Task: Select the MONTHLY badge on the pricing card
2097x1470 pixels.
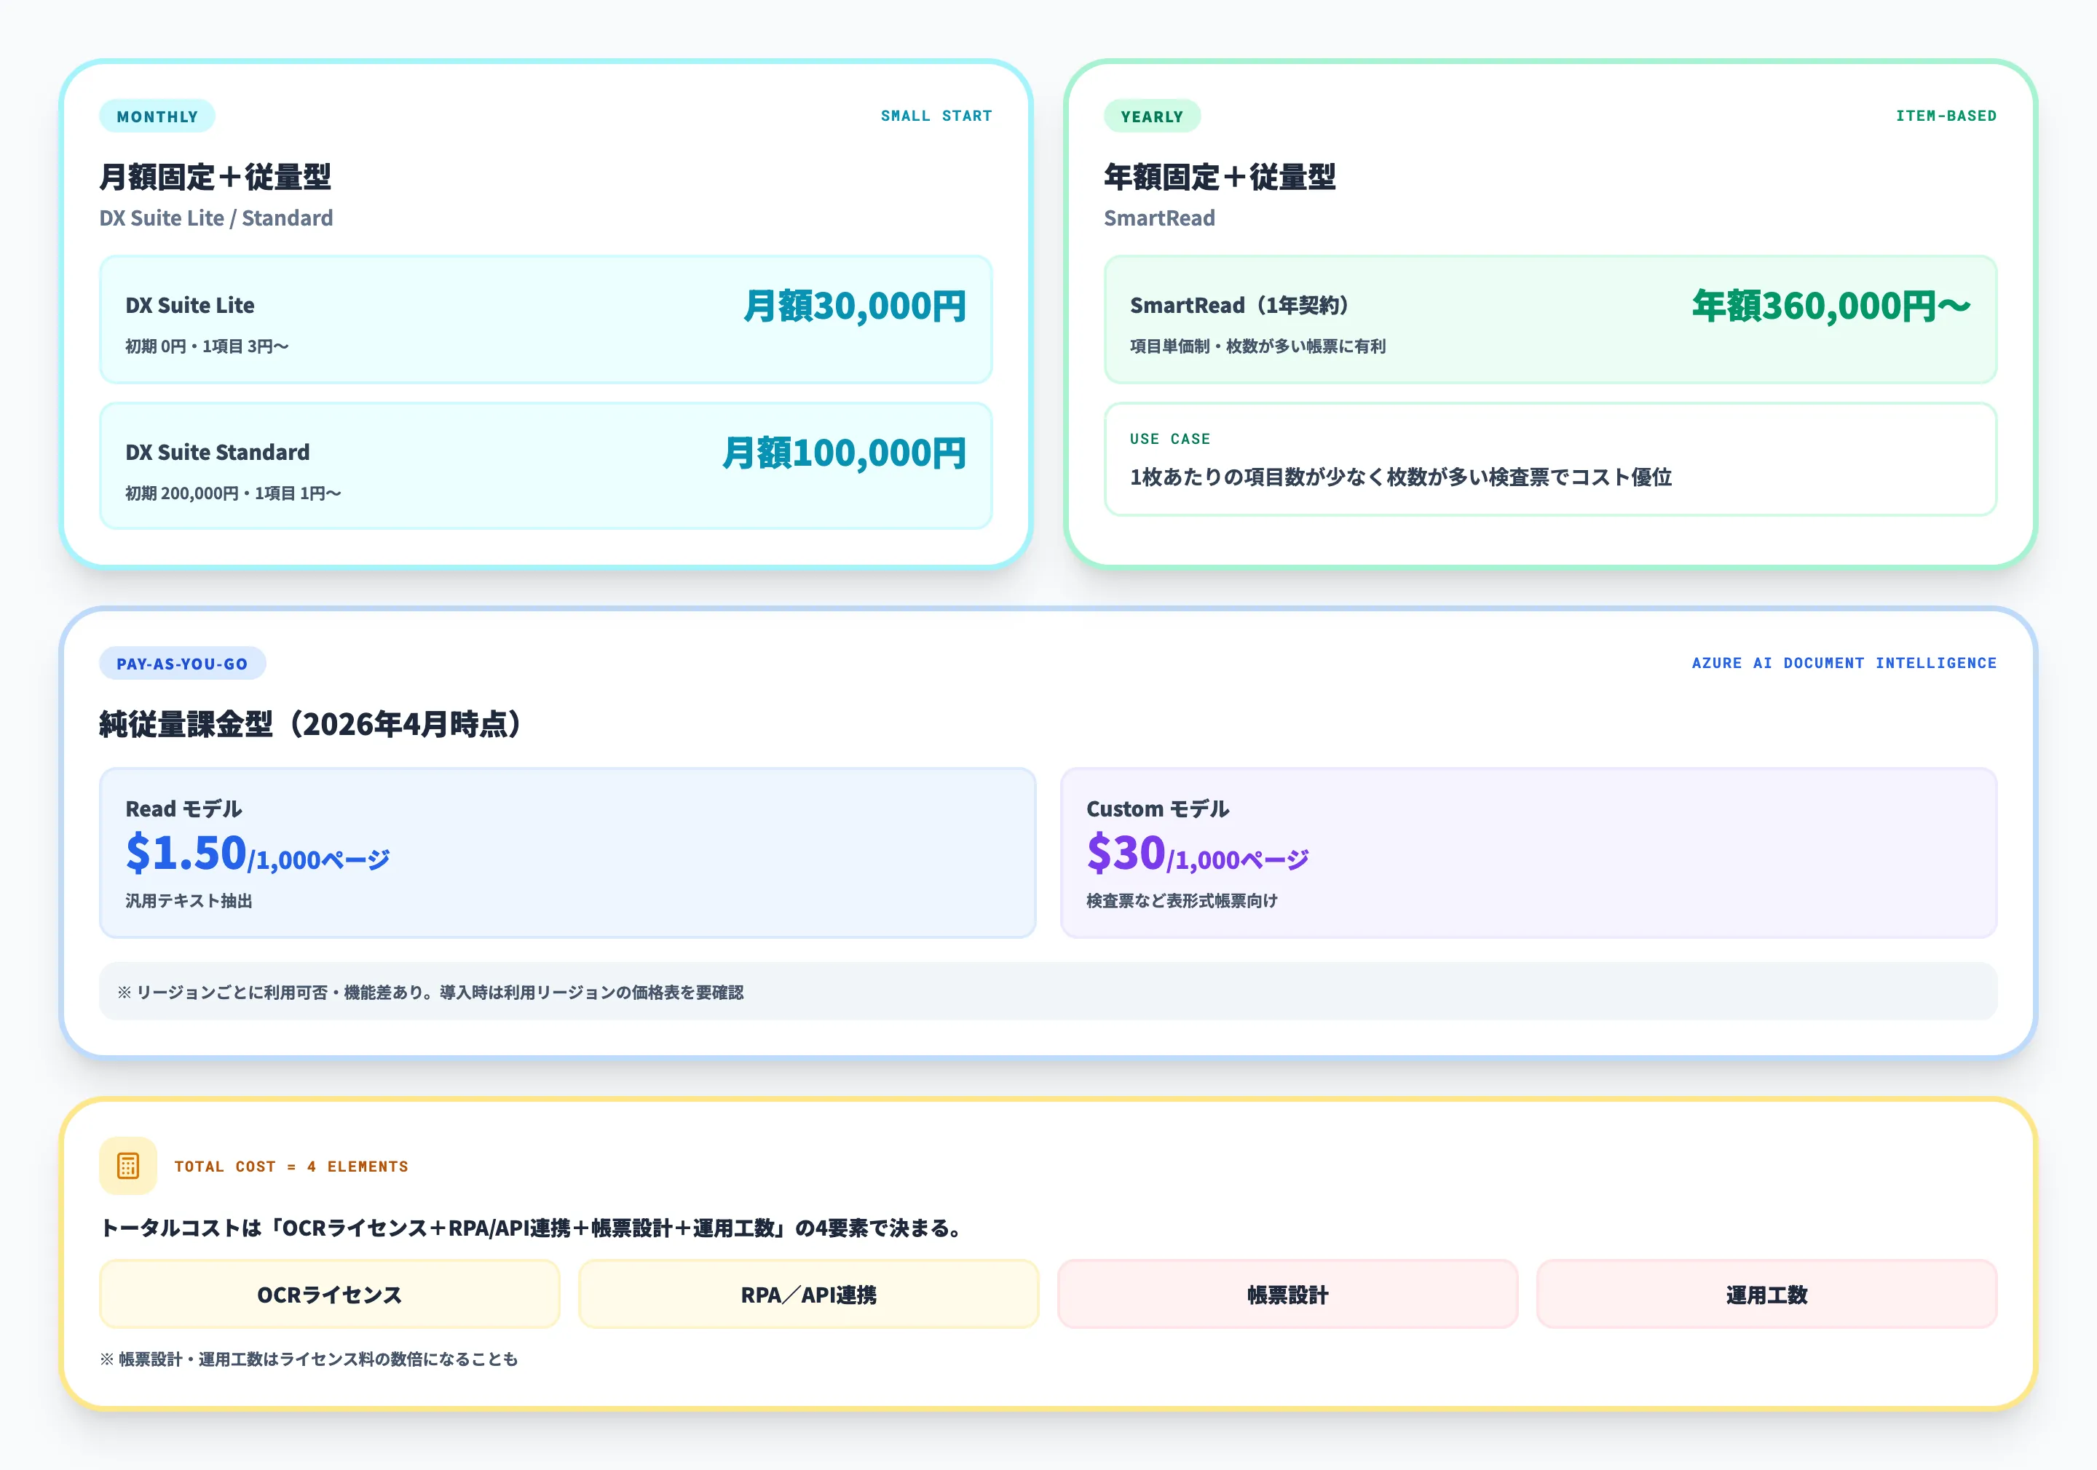Action: (156, 116)
